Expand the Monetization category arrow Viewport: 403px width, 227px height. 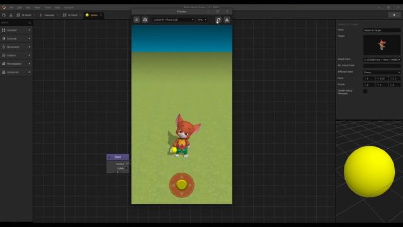tap(30, 64)
